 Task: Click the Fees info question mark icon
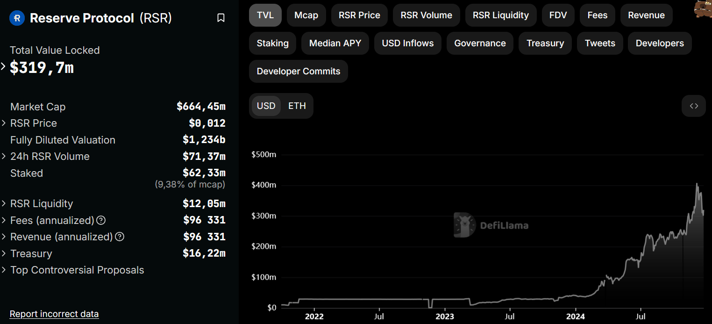(x=100, y=220)
